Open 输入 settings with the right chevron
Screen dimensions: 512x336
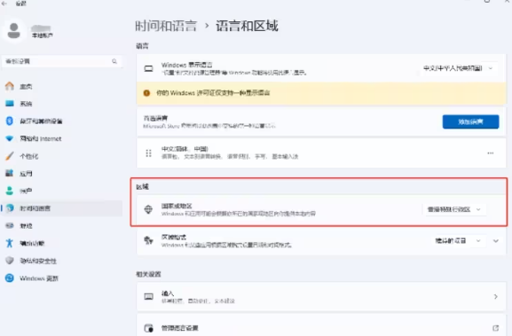pyautogui.click(x=496, y=296)
